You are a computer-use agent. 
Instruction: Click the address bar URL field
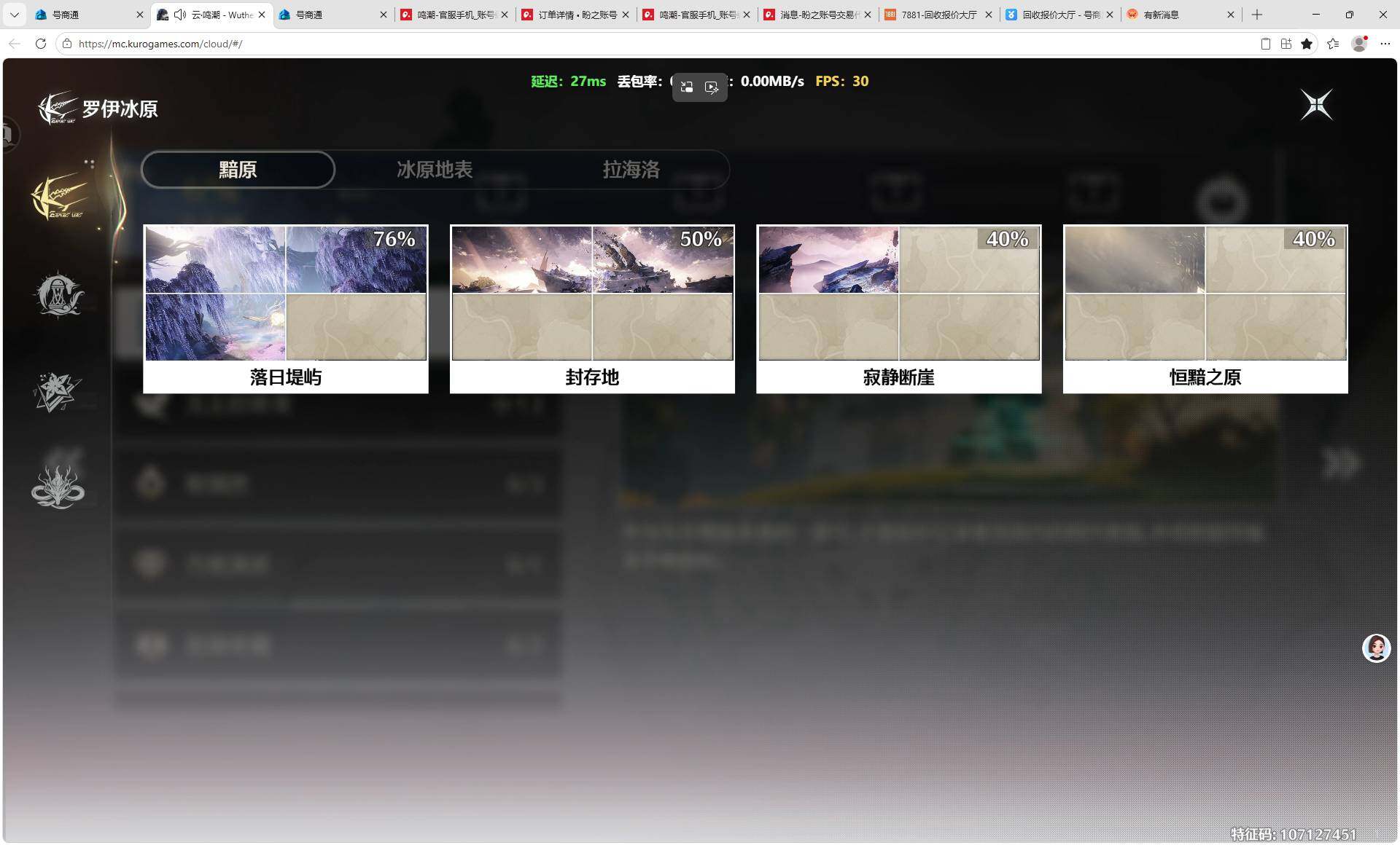coord(656,44)
